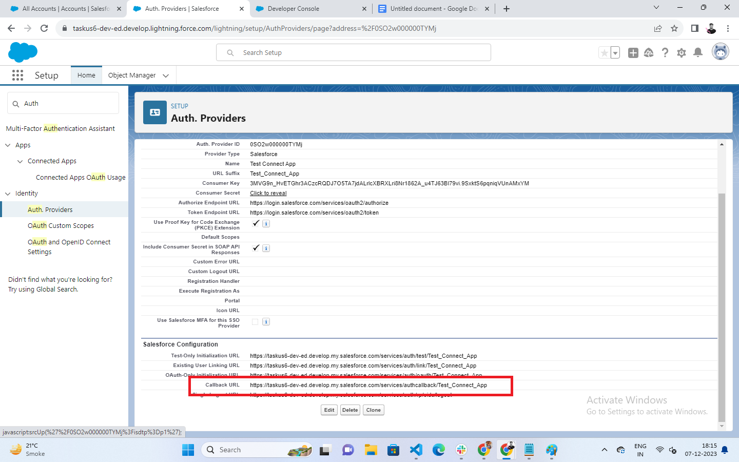Show info for Salesforce MFA SSO
Screen dimensions: 739x462
(266, 322)
